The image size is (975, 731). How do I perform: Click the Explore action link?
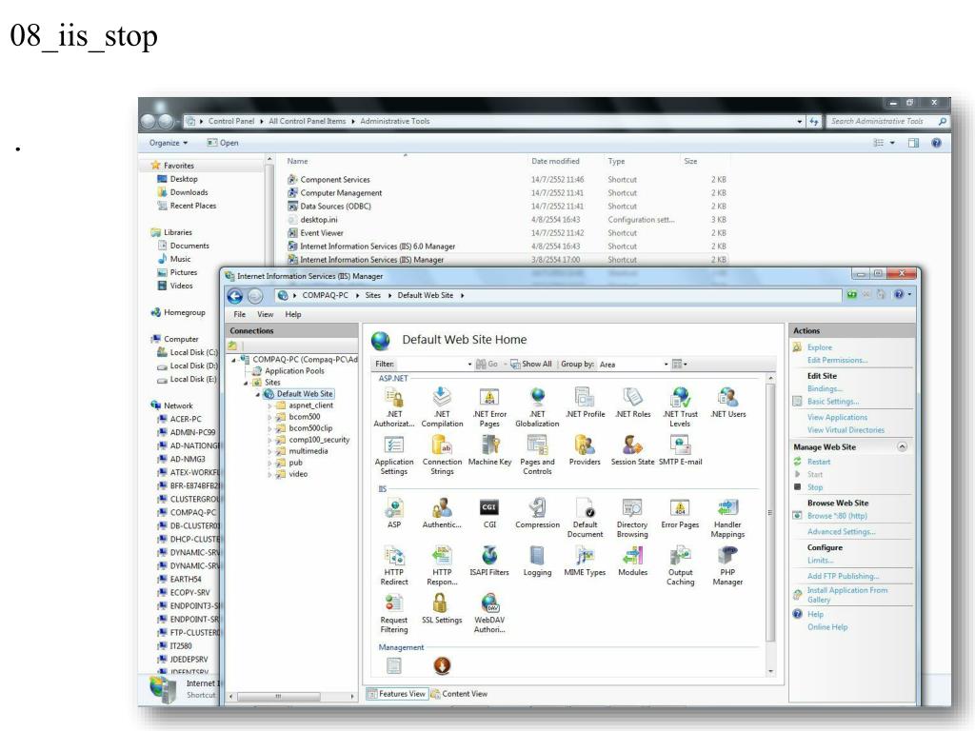pos(820,348)
